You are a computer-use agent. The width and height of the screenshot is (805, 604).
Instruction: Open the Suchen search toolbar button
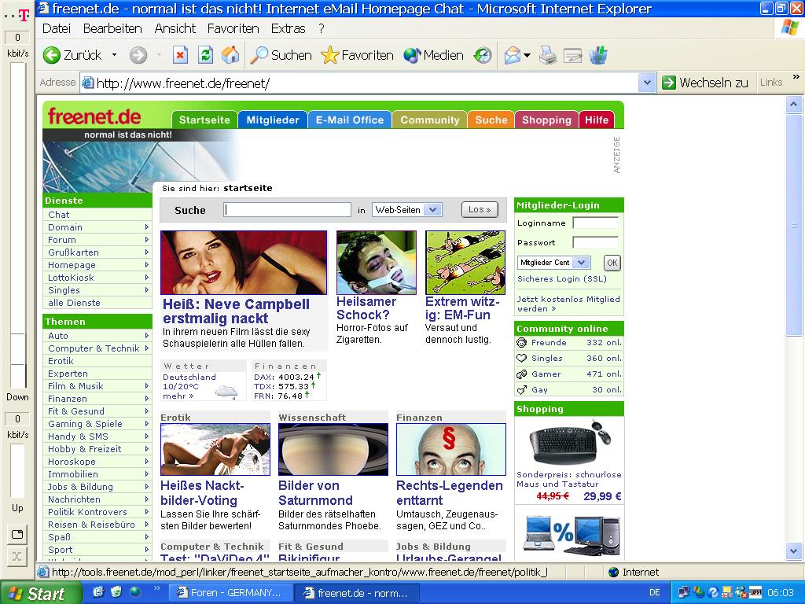(281, 55)
